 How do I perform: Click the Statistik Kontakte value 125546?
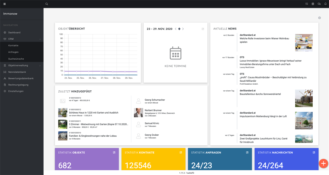(x=138, y=165)
